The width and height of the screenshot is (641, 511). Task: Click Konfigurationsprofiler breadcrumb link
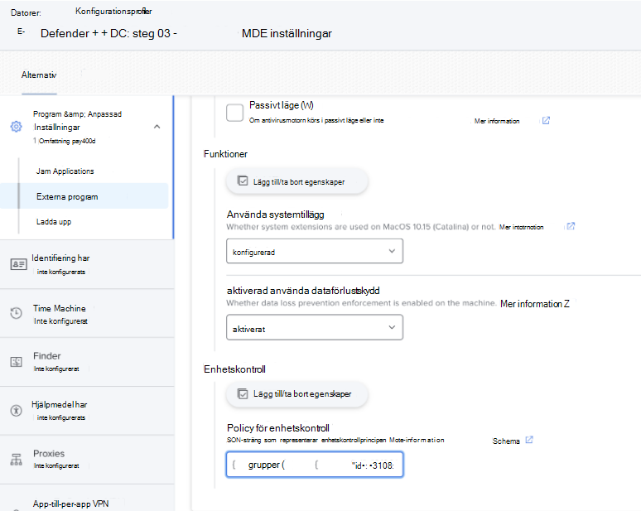113,12
